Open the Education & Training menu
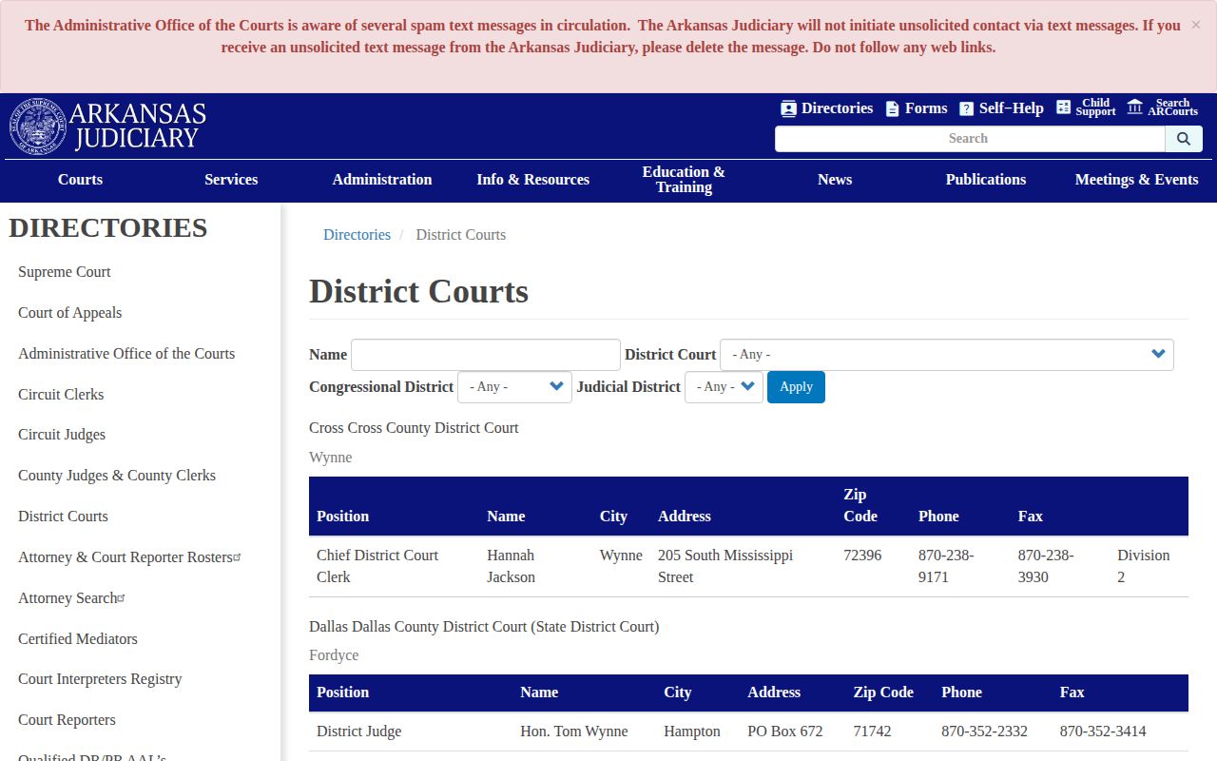1217x761 pixels. (x=684, y=180)
